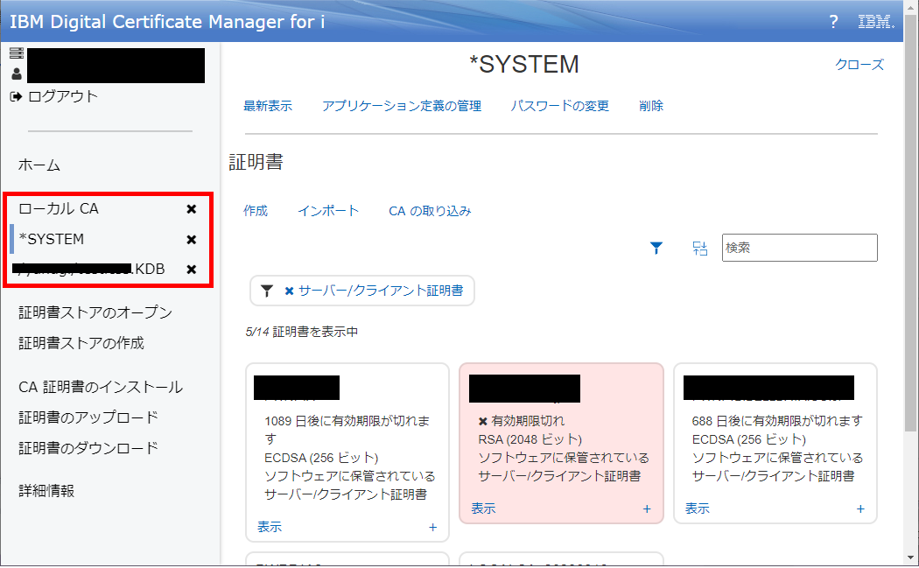Screen dimensions: 919x568
Task: Click the IBM logo in the header
Action: pyautogui.click(x=875, y=22)
